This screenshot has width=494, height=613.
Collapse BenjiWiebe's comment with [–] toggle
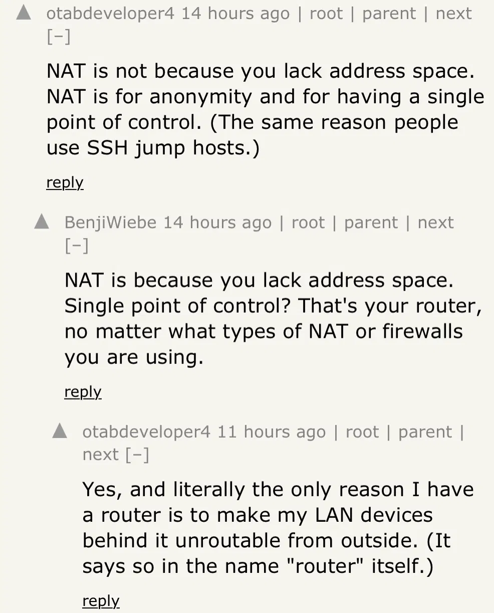coord(77,247)
